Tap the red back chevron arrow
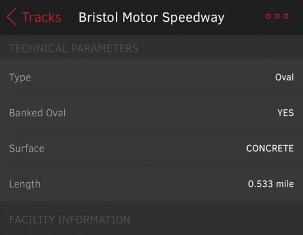 12,16
